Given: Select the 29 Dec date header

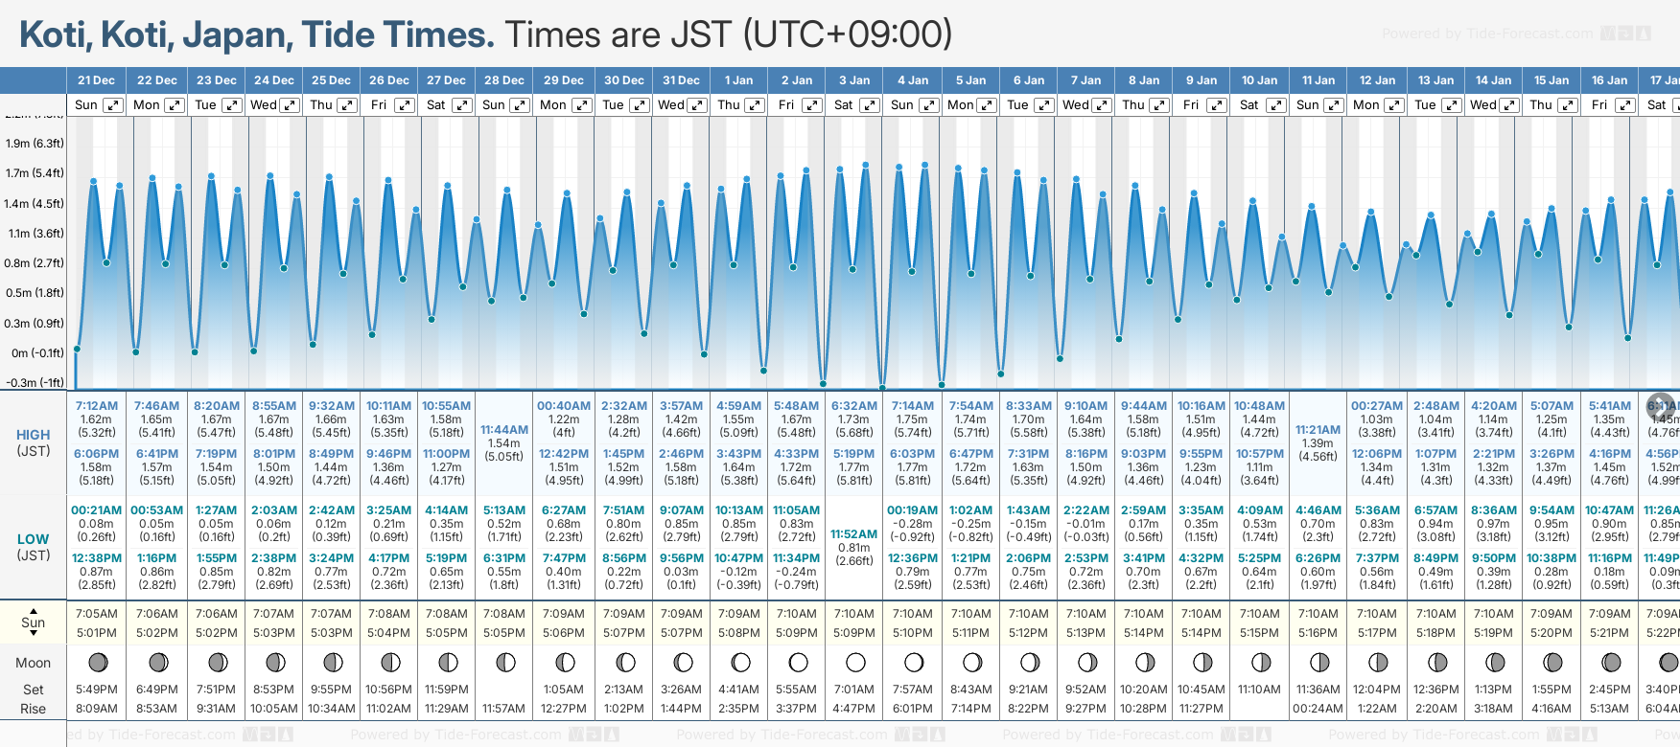Looking at the screenshot, I should pos(564,80).
